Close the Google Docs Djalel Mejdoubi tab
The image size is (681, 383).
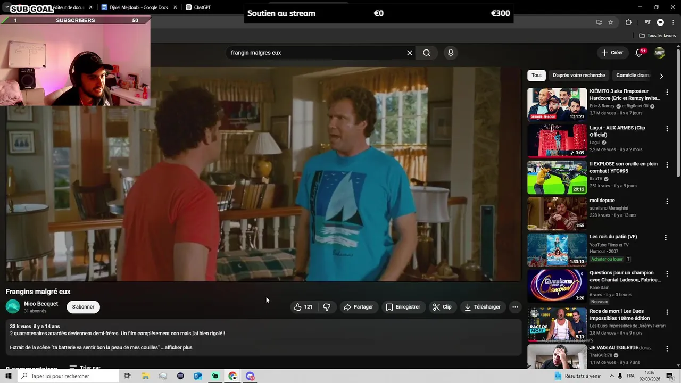coord(175,7)
